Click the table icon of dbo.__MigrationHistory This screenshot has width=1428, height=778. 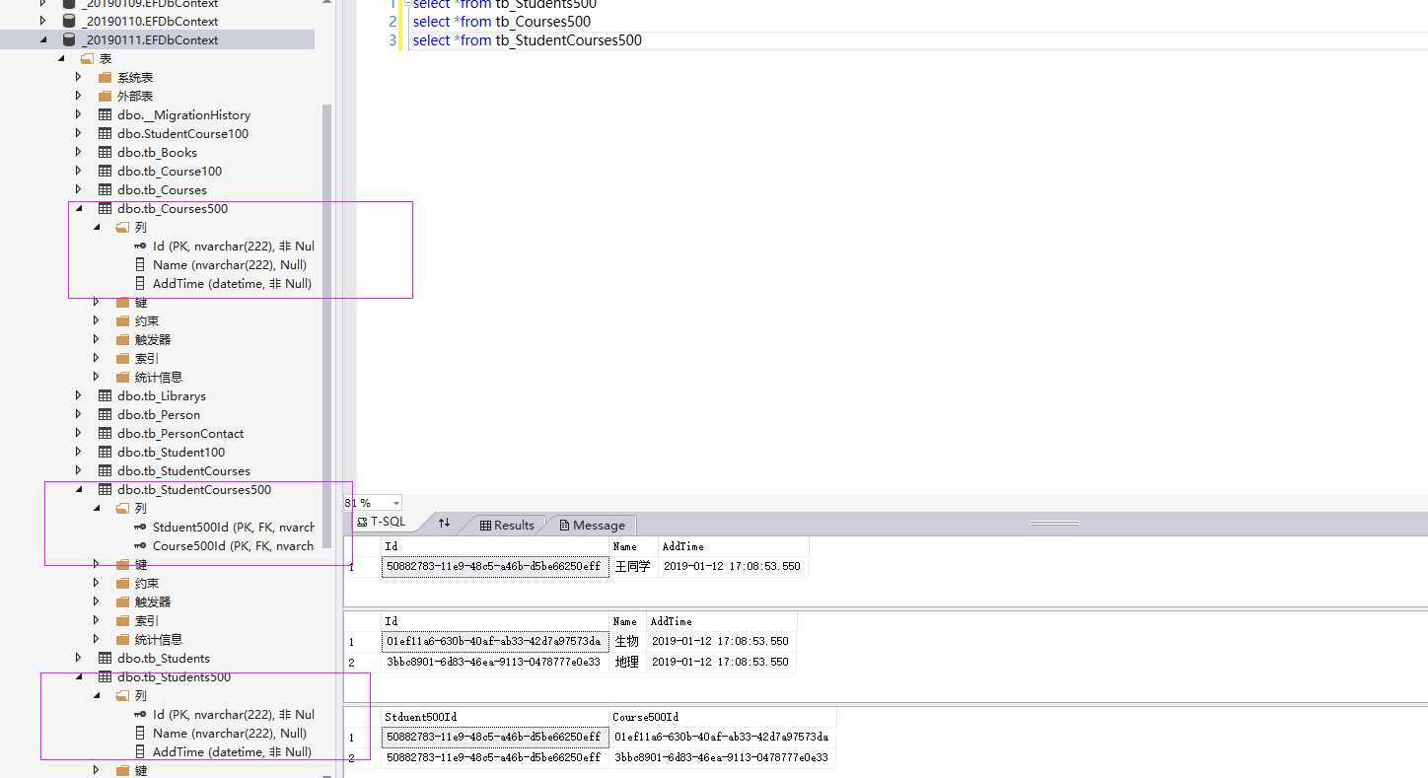click(106, 115)
